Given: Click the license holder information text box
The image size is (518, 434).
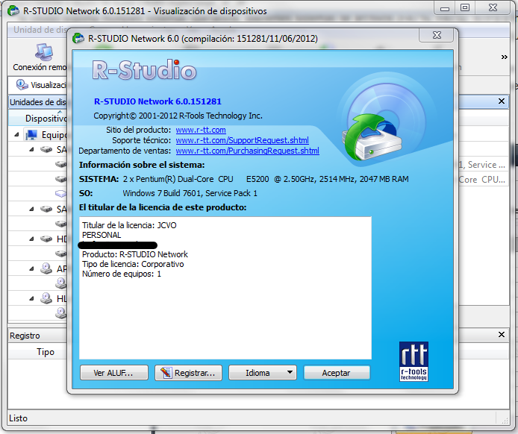Looking at the screenshot, I should pyautogui.click(x=225, y=288).
